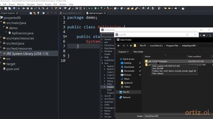
Task: Click the Pin Editor icon at toolbar end
Action: (x=183, y=8)
